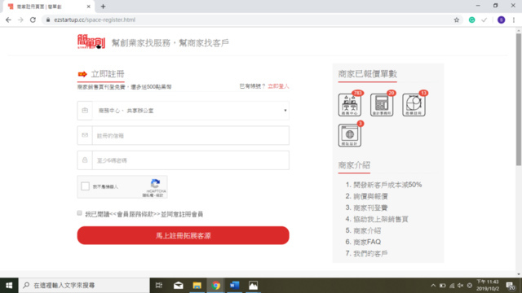Viewport: 522px width, 293px height.
Task: Select the 商家註冊頁面 browser tab
Action: click(48, 7)
